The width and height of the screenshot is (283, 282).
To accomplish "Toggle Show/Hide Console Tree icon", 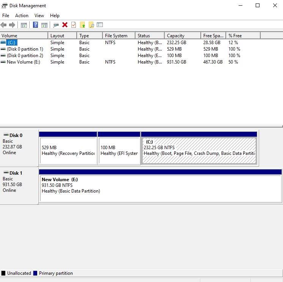I will coord(24,25).
